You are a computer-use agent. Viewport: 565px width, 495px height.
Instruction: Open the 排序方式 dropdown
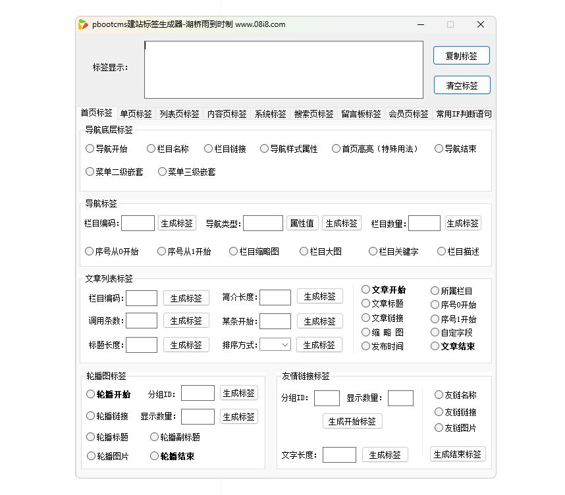[275, 344]
